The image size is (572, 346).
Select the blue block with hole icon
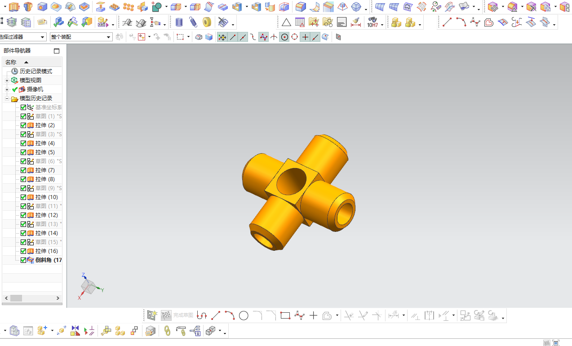pos(42,7)
